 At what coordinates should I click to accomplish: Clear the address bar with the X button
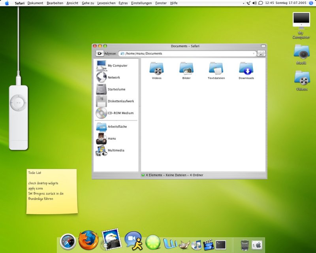point(100,53)
